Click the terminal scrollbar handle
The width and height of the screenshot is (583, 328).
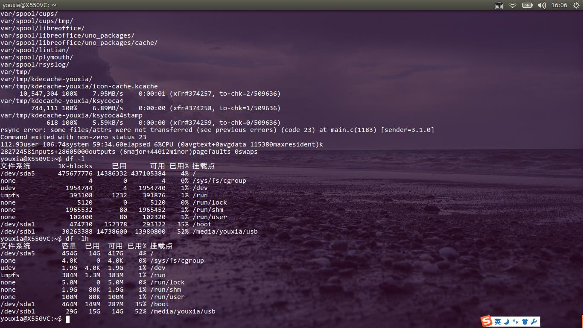point(582,320)
